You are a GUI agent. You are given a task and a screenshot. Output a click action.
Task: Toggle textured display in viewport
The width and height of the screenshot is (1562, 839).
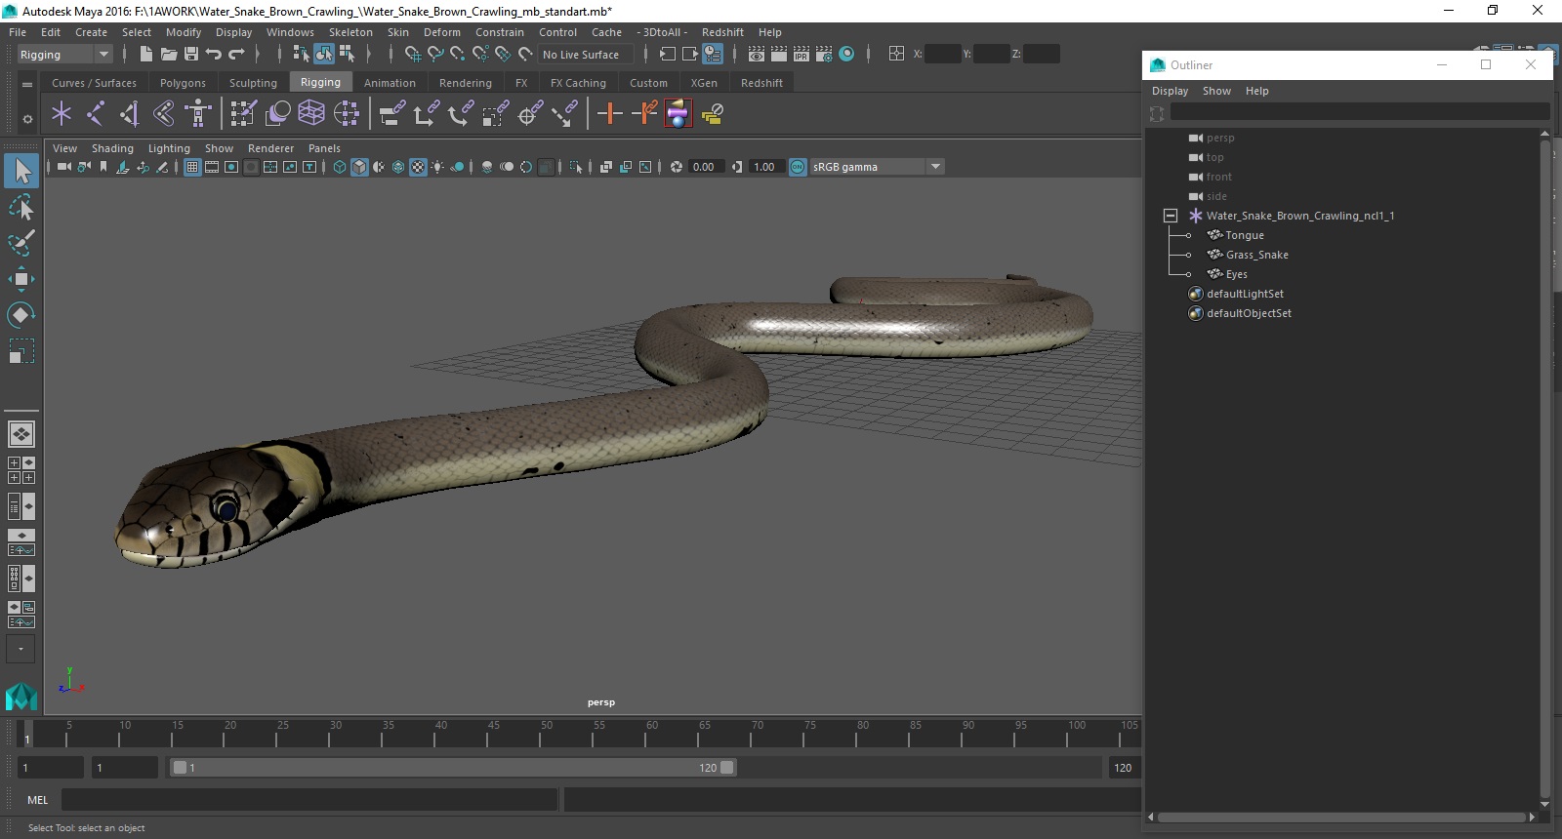pos(418,167)
